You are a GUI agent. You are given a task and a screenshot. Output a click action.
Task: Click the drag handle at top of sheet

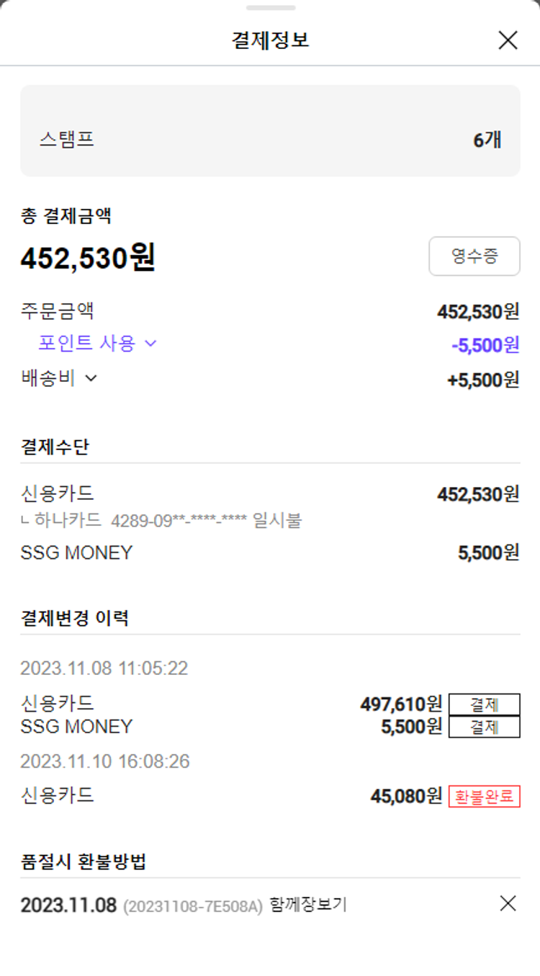(270, 8)
